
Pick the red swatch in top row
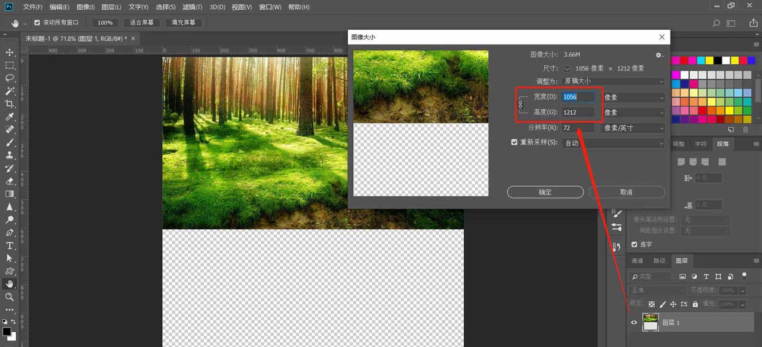click(x=684, y=60)
